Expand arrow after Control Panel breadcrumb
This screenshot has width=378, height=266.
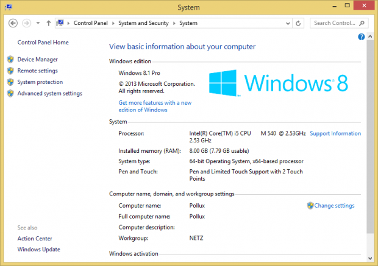click(x=113, y=23)
